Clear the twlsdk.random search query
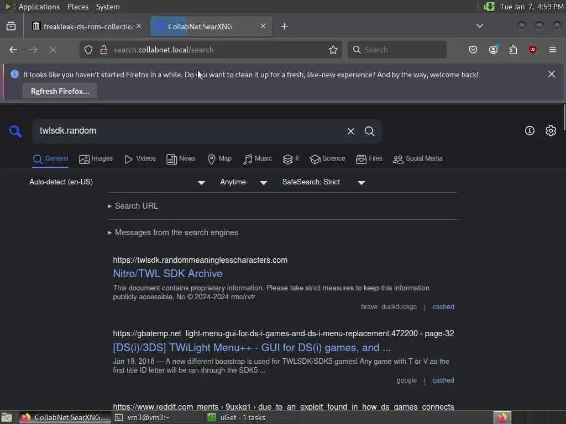This screenshot has height=424, width=566. click(x=350, y=131)
